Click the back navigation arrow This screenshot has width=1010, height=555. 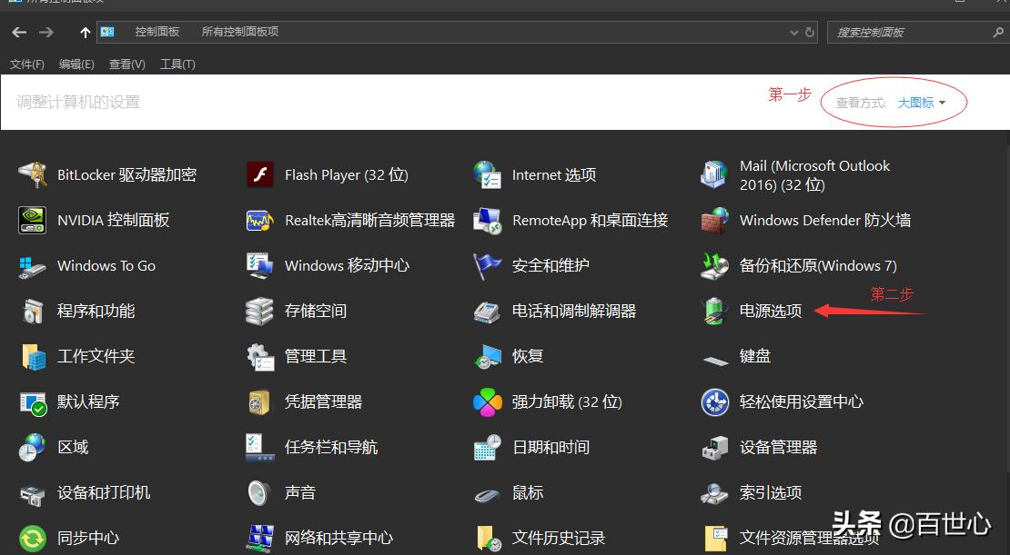click(x=18, y=32)
